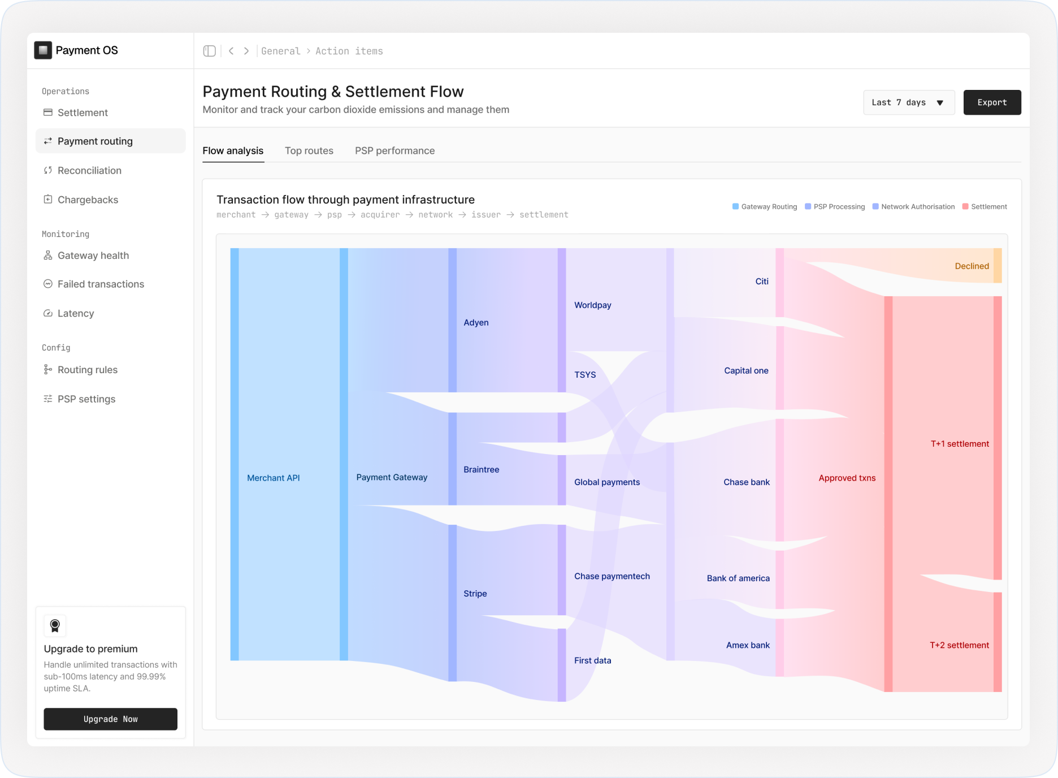Click the Routing rules branch icon
This screenshot has width=1058, height=778.
point(48,370)
